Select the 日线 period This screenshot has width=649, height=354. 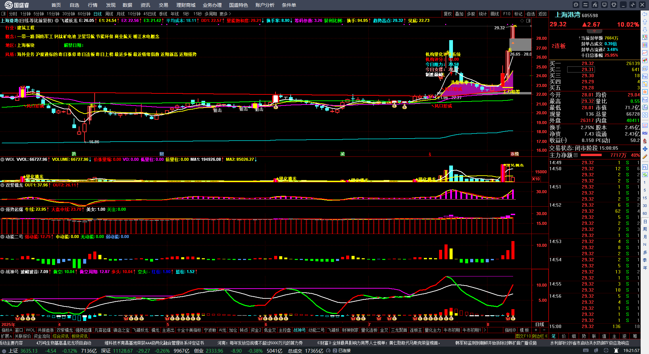pos(98,14)
